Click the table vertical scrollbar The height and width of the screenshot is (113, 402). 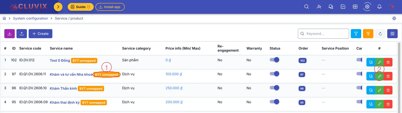point(399,78)
